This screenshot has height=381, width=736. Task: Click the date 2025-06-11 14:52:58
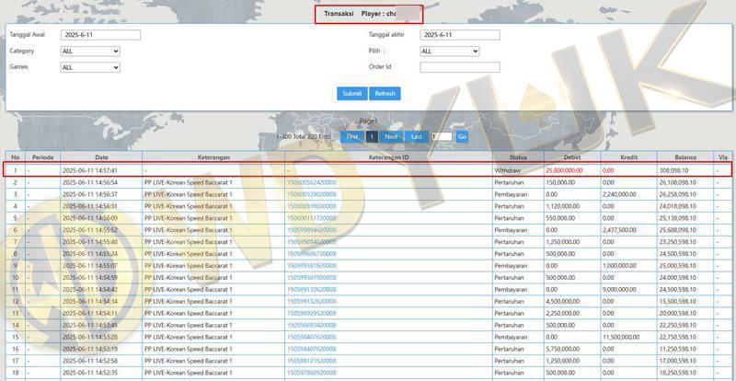[90, 361]
